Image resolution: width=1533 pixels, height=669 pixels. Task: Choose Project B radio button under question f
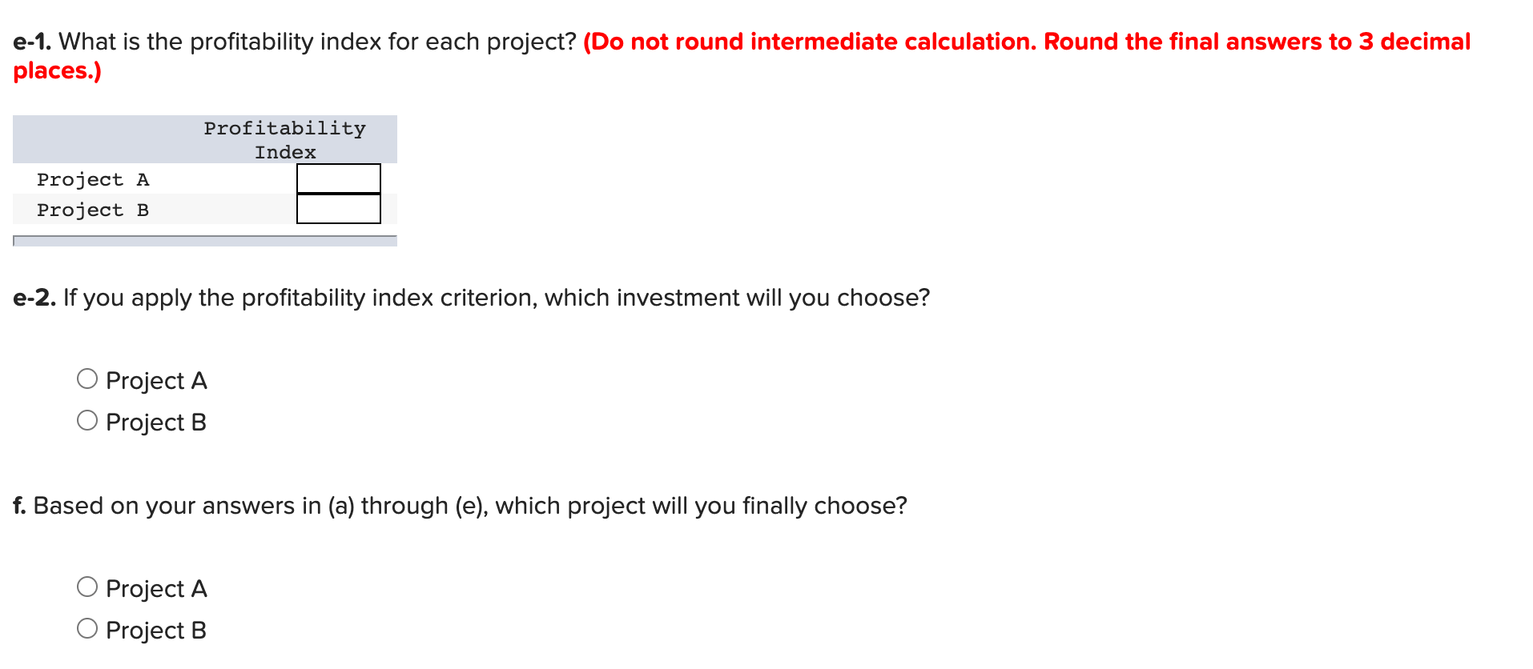click(87, 627)
